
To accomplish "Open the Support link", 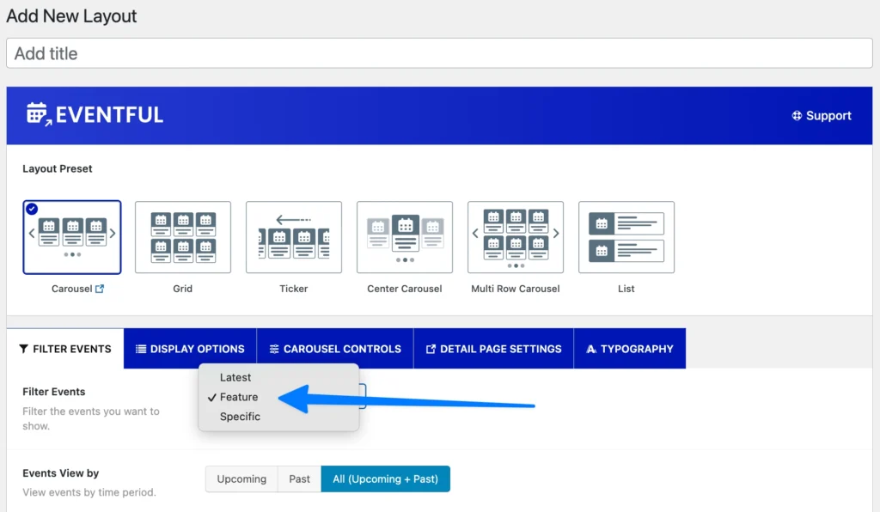I will (822, 115).
